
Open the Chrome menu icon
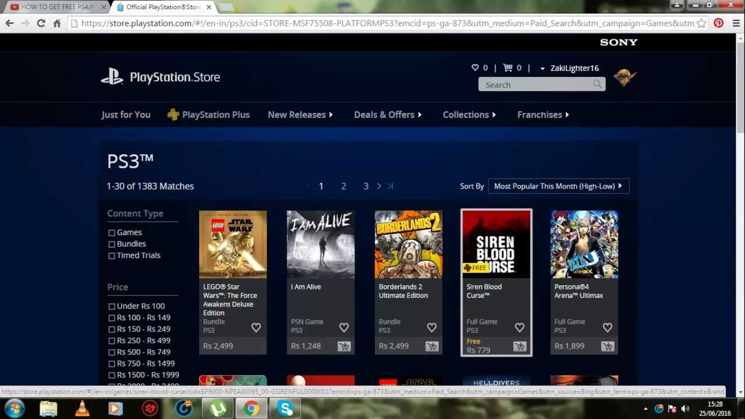736,23
